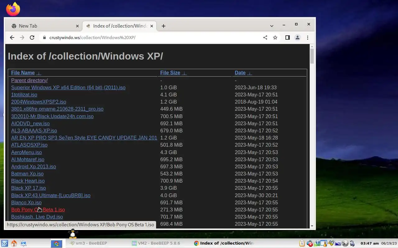The height and width of the screenshot is (248, 398).
Task: Share this page via the share icon
Action: click(265, 38)
